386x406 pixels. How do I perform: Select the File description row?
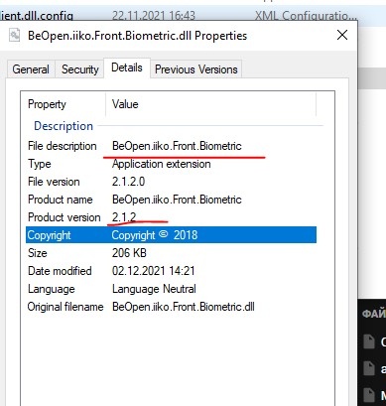click(172, 146)
